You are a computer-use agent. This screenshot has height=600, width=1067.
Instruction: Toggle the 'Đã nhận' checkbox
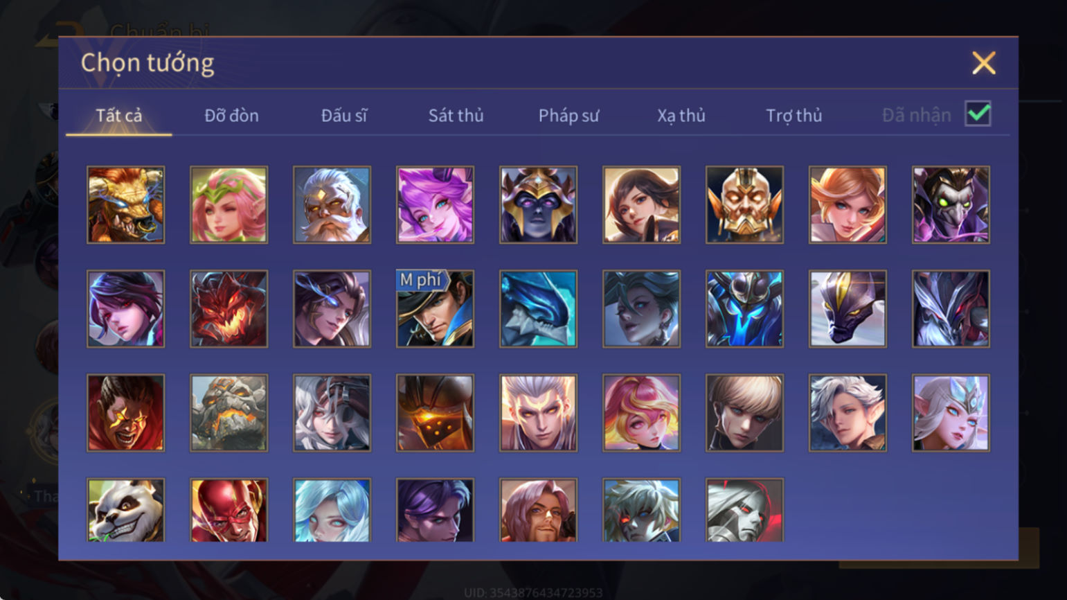pyautogui.click(x=978, y=114)
